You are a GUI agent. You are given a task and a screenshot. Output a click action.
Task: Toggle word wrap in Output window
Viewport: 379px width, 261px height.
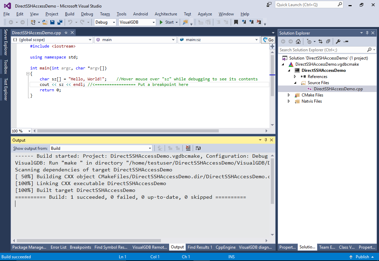(x=198, y=148)
